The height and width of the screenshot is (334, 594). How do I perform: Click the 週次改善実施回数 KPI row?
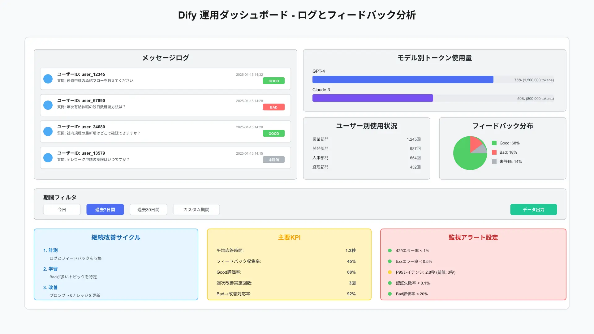click(286, 283)
